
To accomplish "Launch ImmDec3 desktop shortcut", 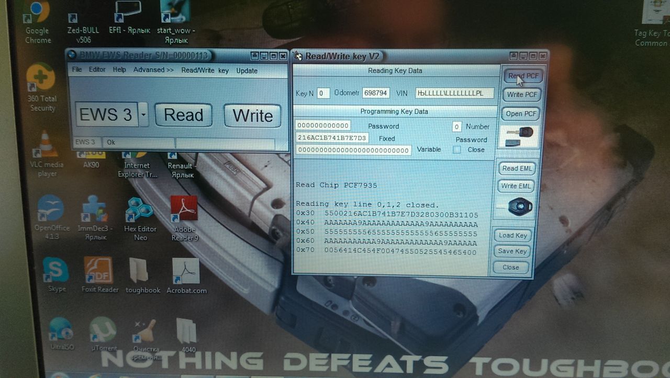I will tap(94, 219).
